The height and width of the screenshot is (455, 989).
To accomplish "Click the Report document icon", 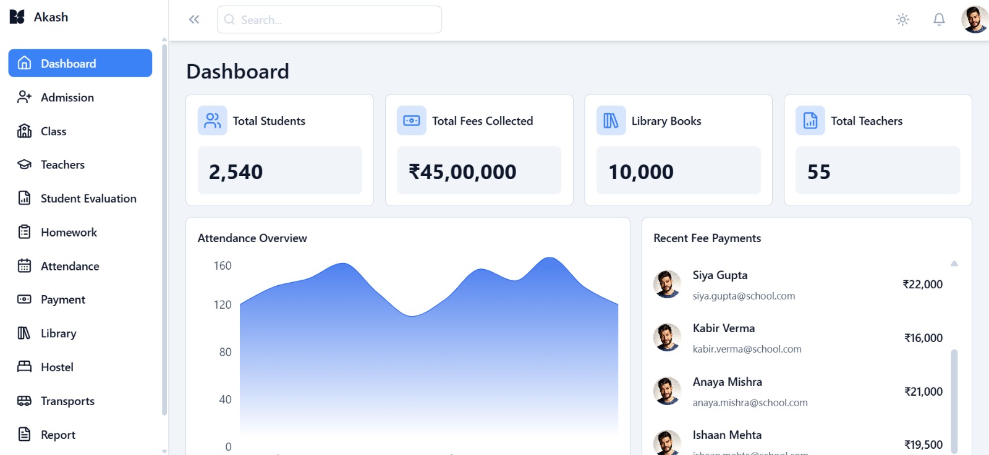I will [25, 435].
